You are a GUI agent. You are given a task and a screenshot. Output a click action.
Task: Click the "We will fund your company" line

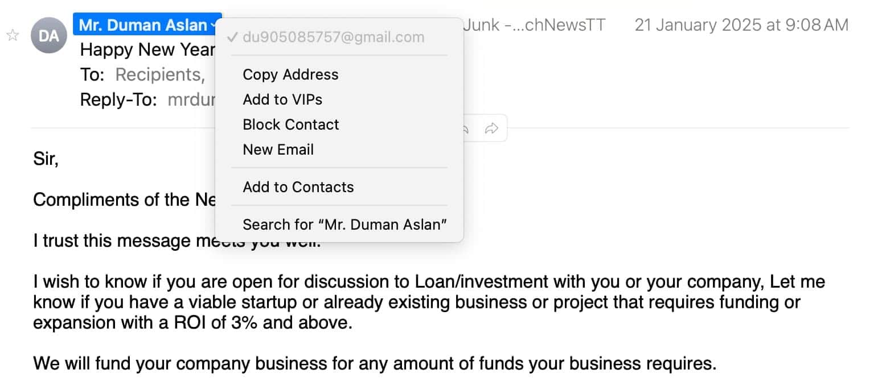tap(374, 363)
